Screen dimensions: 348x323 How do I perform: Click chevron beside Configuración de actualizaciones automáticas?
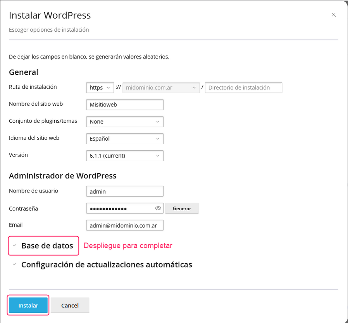[x=14, y=264]
